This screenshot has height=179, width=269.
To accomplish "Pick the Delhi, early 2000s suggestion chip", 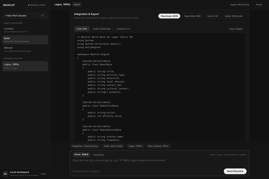I will 113,146.
